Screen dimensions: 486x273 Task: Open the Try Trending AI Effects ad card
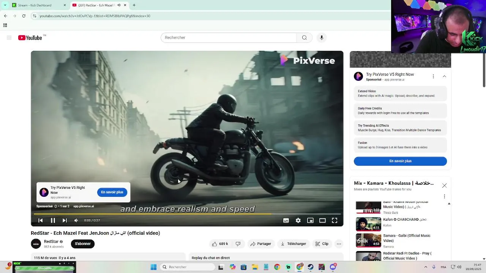click(x=400, y=128)
